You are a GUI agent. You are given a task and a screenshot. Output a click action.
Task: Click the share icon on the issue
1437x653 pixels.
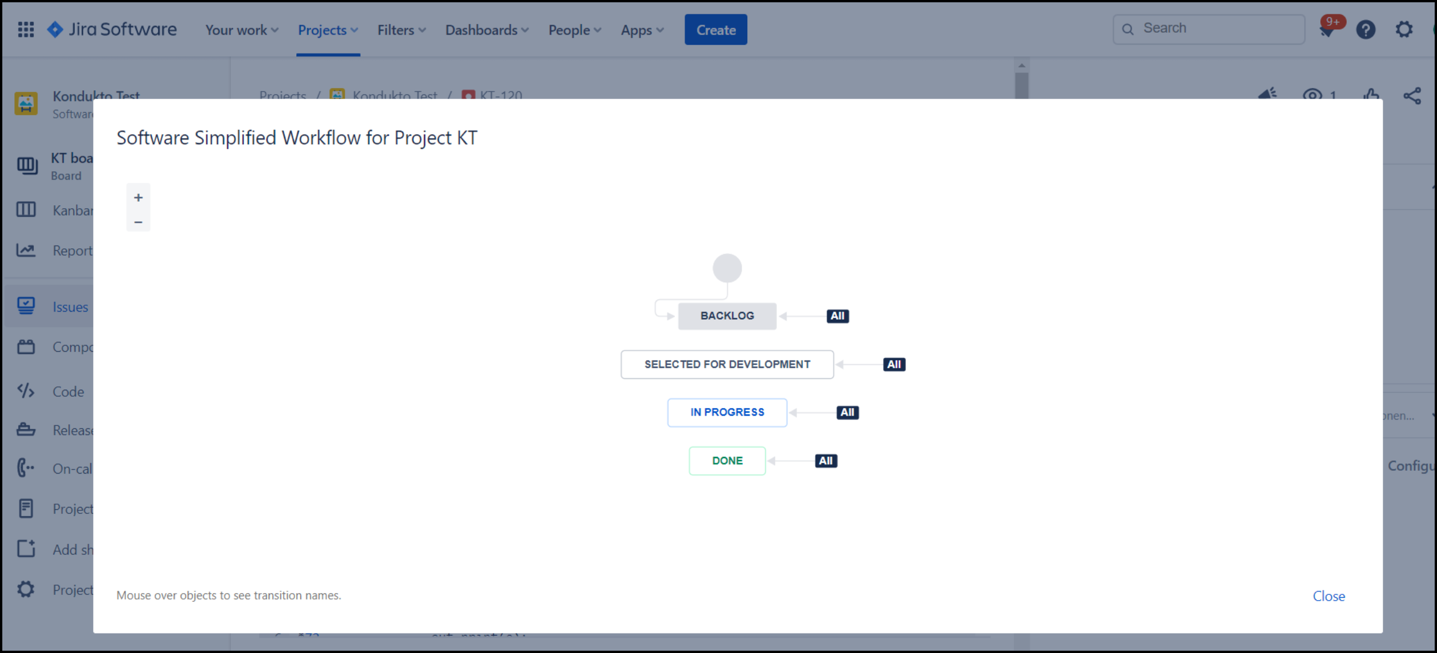pos(1412,95)
